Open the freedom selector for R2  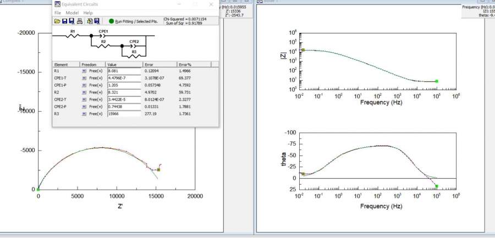click(x=84, y=92)
